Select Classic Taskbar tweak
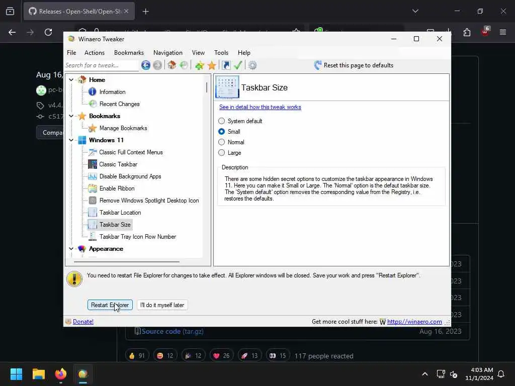 tap(118, 164)
